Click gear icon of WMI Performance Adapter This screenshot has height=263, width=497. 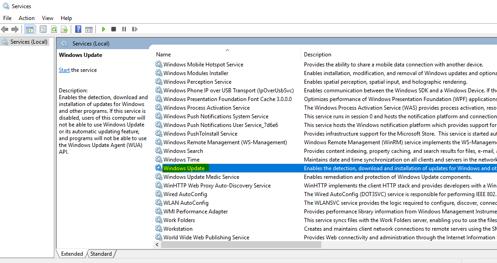pyautogui.click(x=158, y=211)
